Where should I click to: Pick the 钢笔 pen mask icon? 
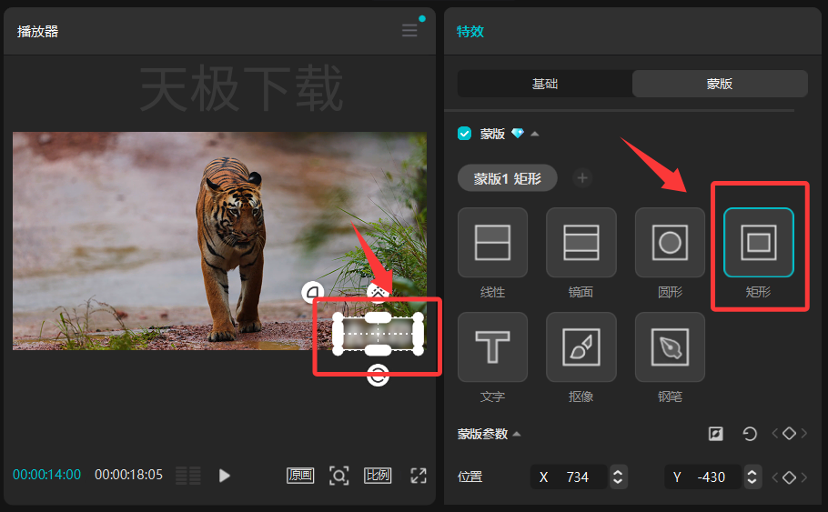pyautogui.click(x=670, y=346)
